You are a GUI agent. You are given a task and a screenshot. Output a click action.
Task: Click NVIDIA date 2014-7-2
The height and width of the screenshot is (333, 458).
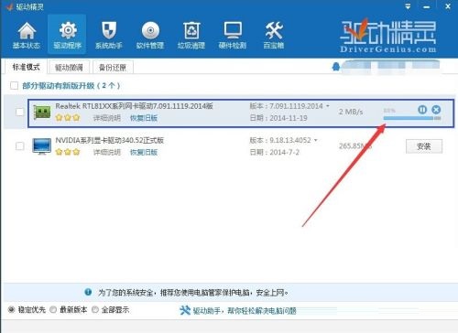[274, 152]
